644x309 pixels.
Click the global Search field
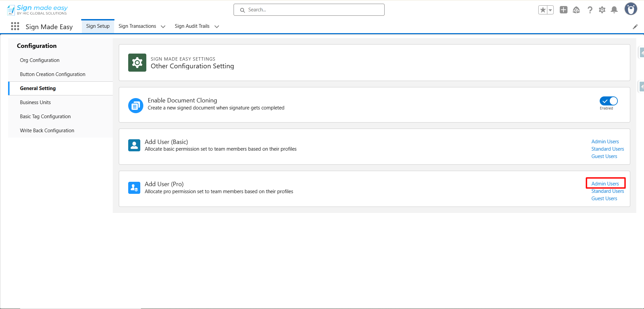(309, 10)
